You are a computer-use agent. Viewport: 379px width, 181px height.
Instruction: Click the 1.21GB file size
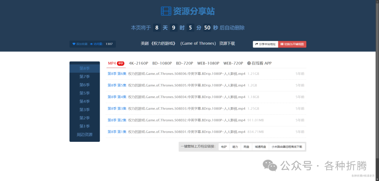(253, 74)
